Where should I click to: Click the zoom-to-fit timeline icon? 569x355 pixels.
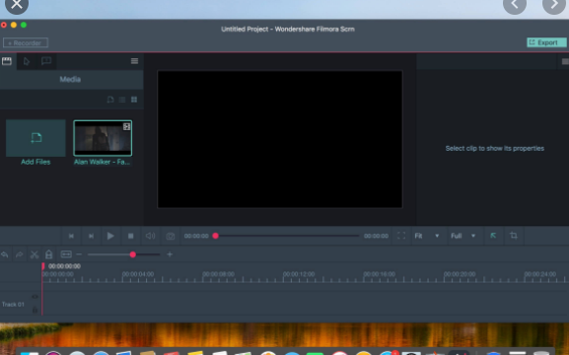click(66, 254)
